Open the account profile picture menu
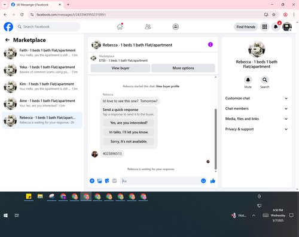The image size is (299, 237). [287, 27]
